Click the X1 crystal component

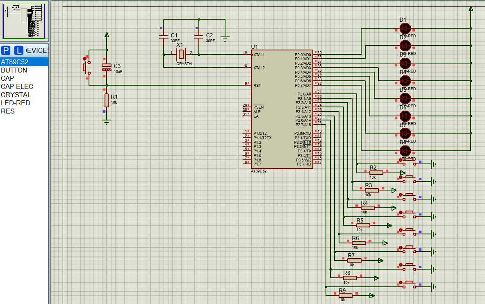click(x=181, y=54)
